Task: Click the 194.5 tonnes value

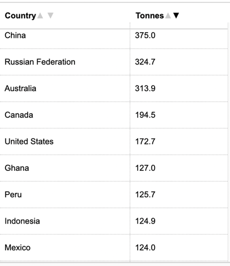Action: click(145, 115)
